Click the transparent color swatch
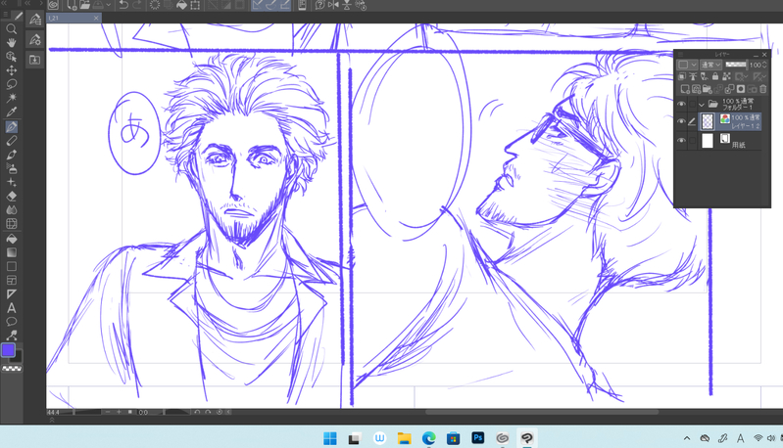783x448 pixels. tap(12, 369)
